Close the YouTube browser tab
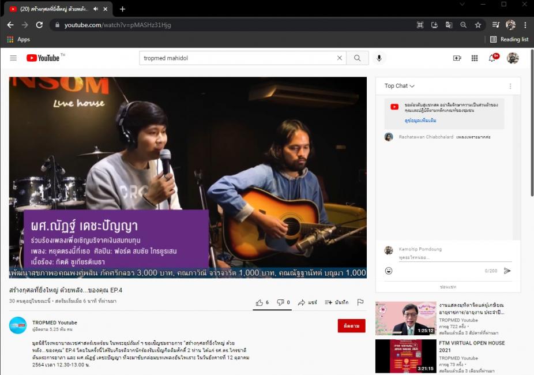 [x=105, y=9]
